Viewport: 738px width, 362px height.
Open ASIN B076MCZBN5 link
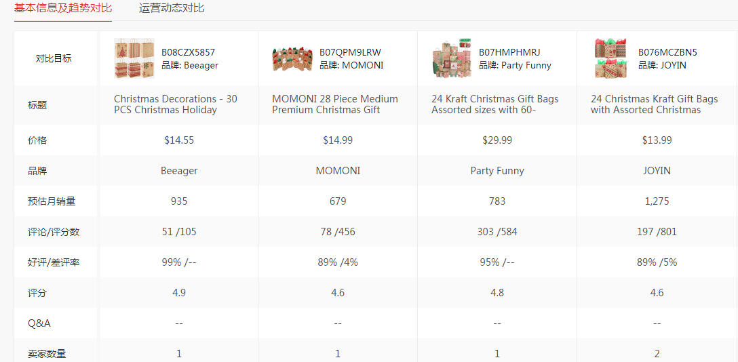(667, 52)
